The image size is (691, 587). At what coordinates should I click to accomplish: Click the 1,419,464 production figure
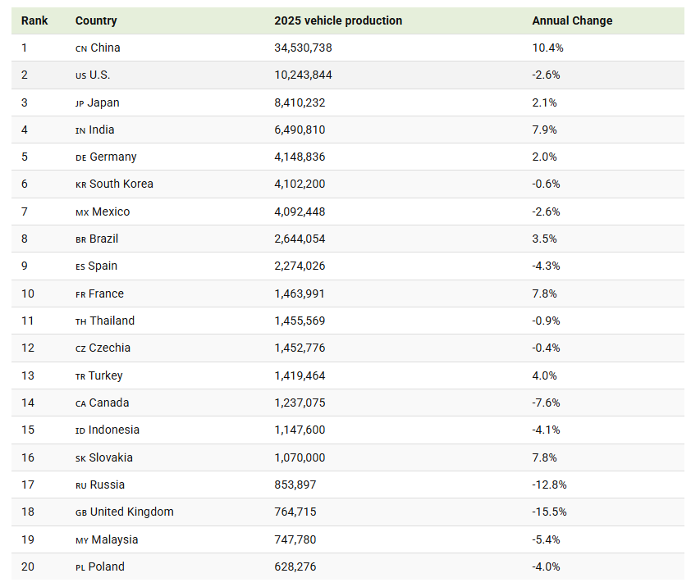pyautogui.click(x=300, y=375)
